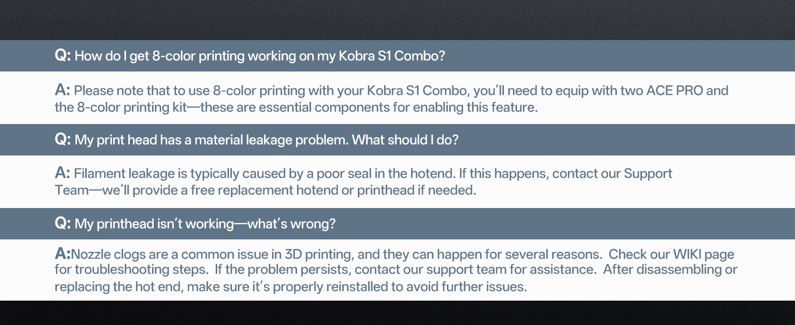
Task: Click the Q: label of the 8-color question
Action: pos(62,56)
